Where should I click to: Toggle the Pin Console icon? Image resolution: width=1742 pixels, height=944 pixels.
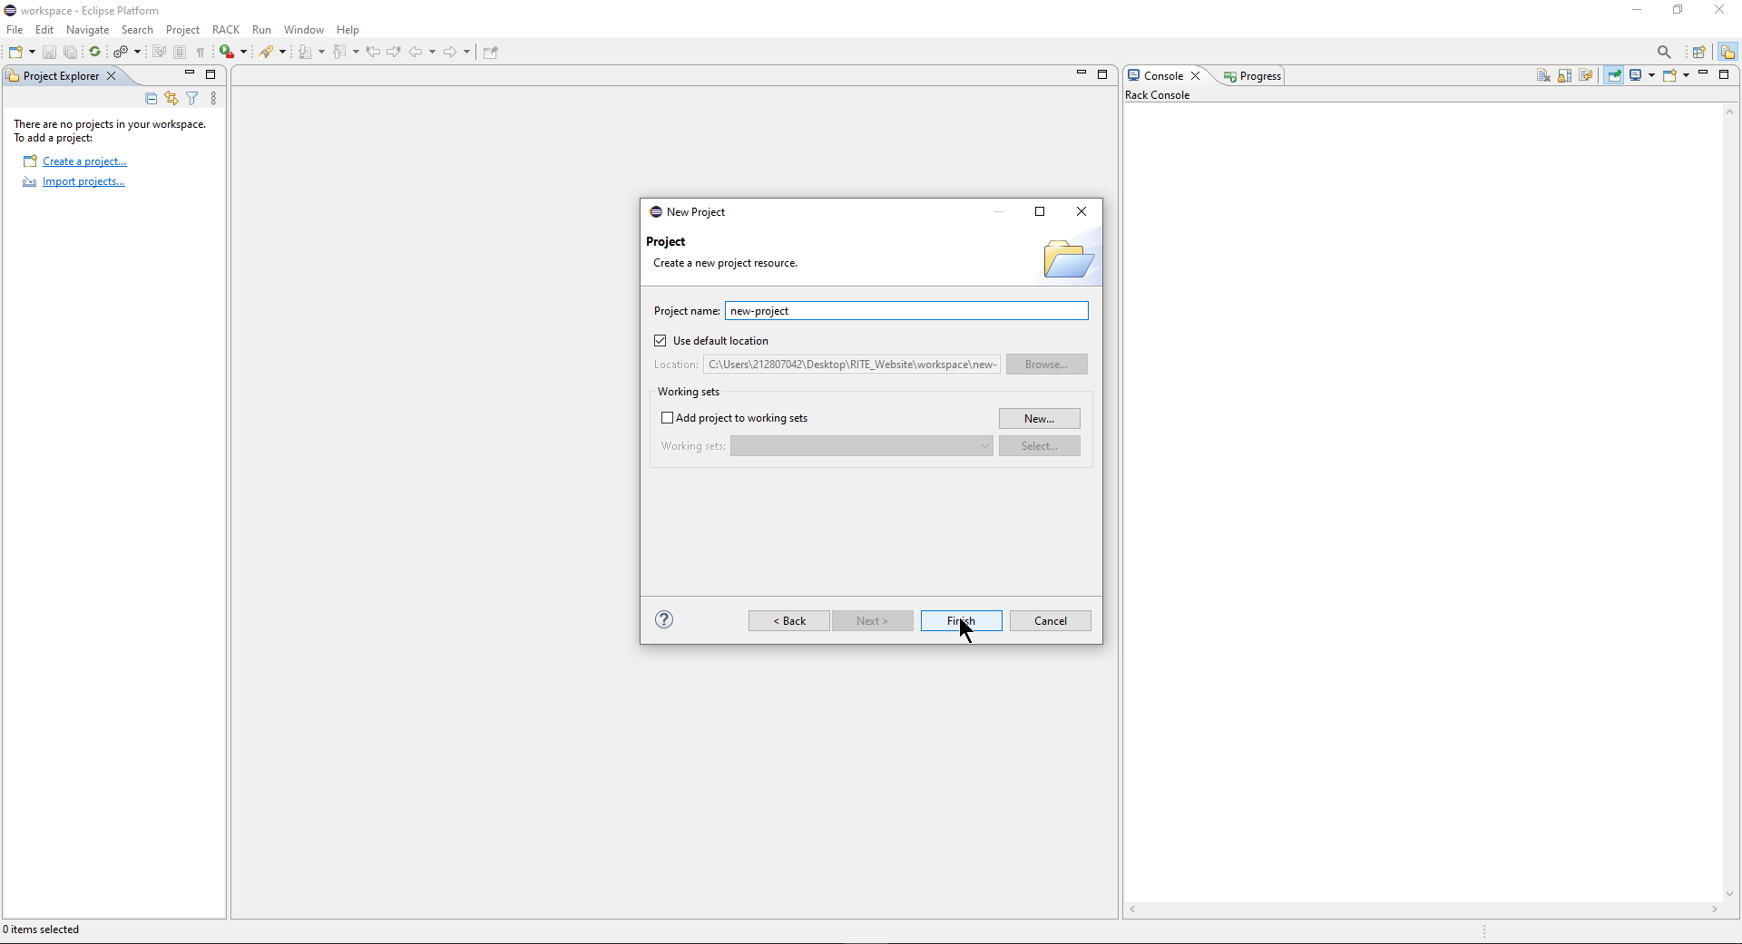tap(1615, 75)
